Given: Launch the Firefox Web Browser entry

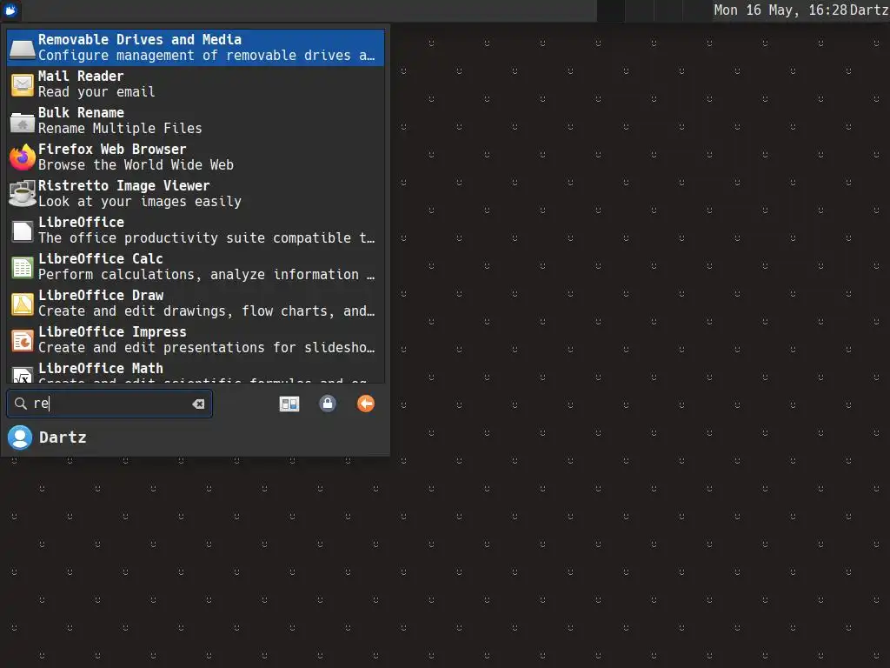Looking at the screenshot, I should click(x=196, y=157).
